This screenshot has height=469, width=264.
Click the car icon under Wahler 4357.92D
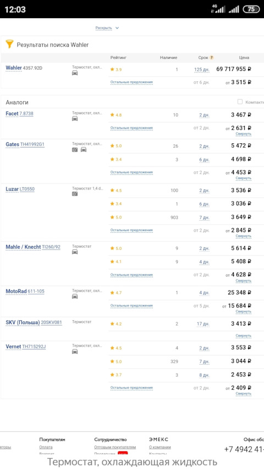coord(75,73)
